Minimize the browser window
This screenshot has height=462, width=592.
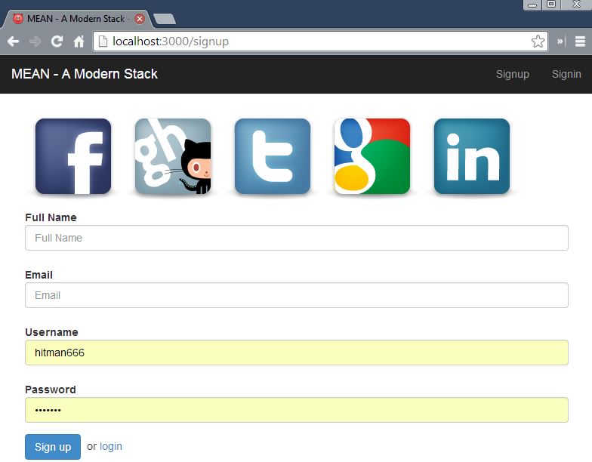[532, 5]
